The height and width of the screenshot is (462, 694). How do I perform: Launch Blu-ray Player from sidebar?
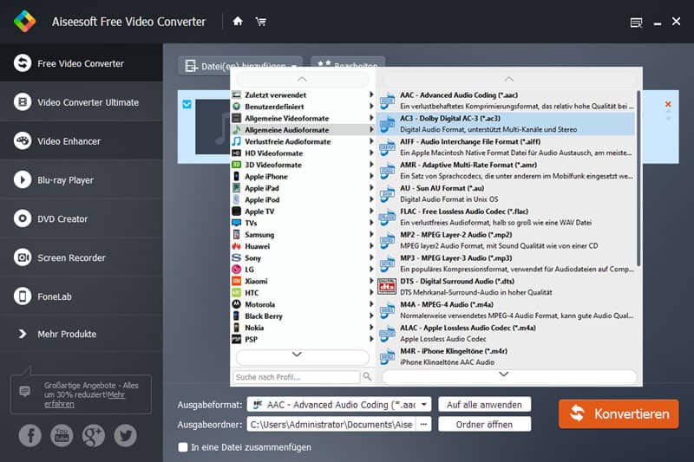(81, 180)
